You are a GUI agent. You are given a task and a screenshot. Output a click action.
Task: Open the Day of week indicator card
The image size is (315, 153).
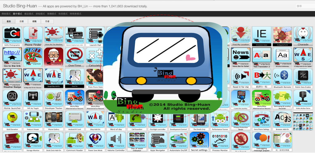(137, 142)
